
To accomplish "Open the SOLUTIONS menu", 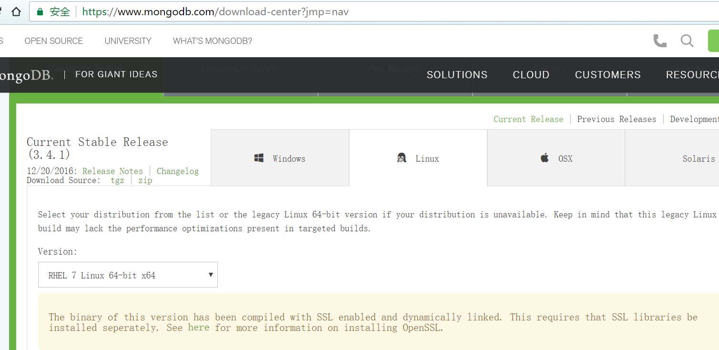I will click(x=457, y=75).
